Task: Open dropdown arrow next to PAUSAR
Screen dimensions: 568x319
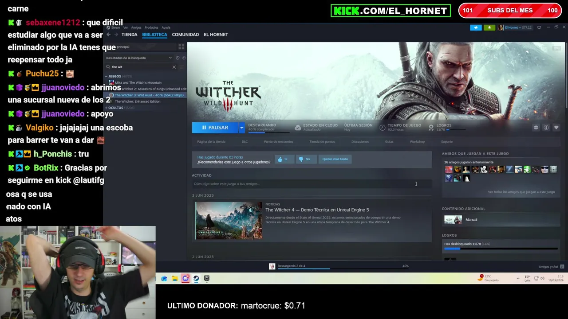Action: tap(242, 128)
